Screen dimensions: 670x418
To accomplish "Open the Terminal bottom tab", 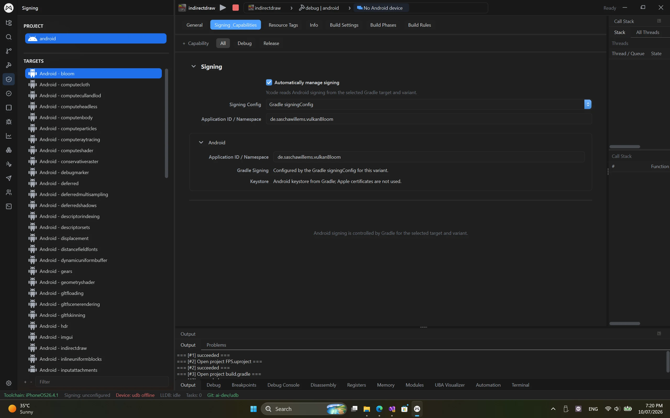I will (520, 385).
